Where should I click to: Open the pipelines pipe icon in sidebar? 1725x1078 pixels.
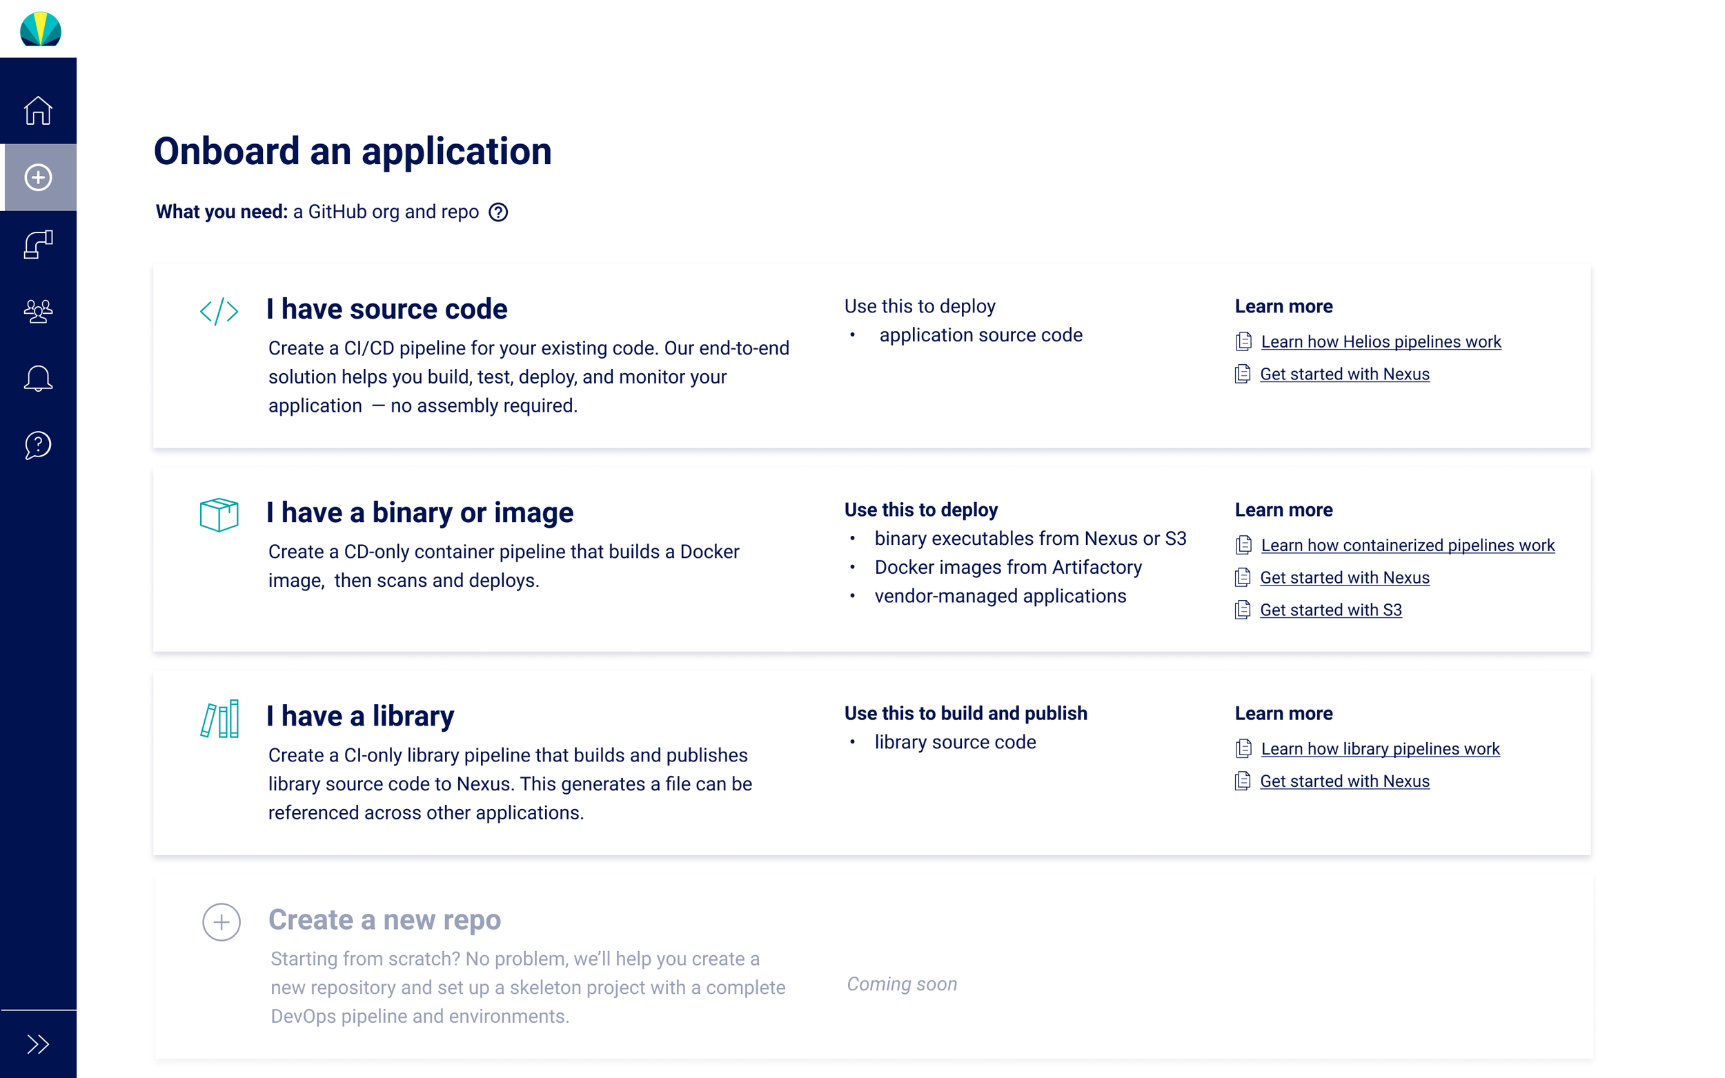[38, 245]
